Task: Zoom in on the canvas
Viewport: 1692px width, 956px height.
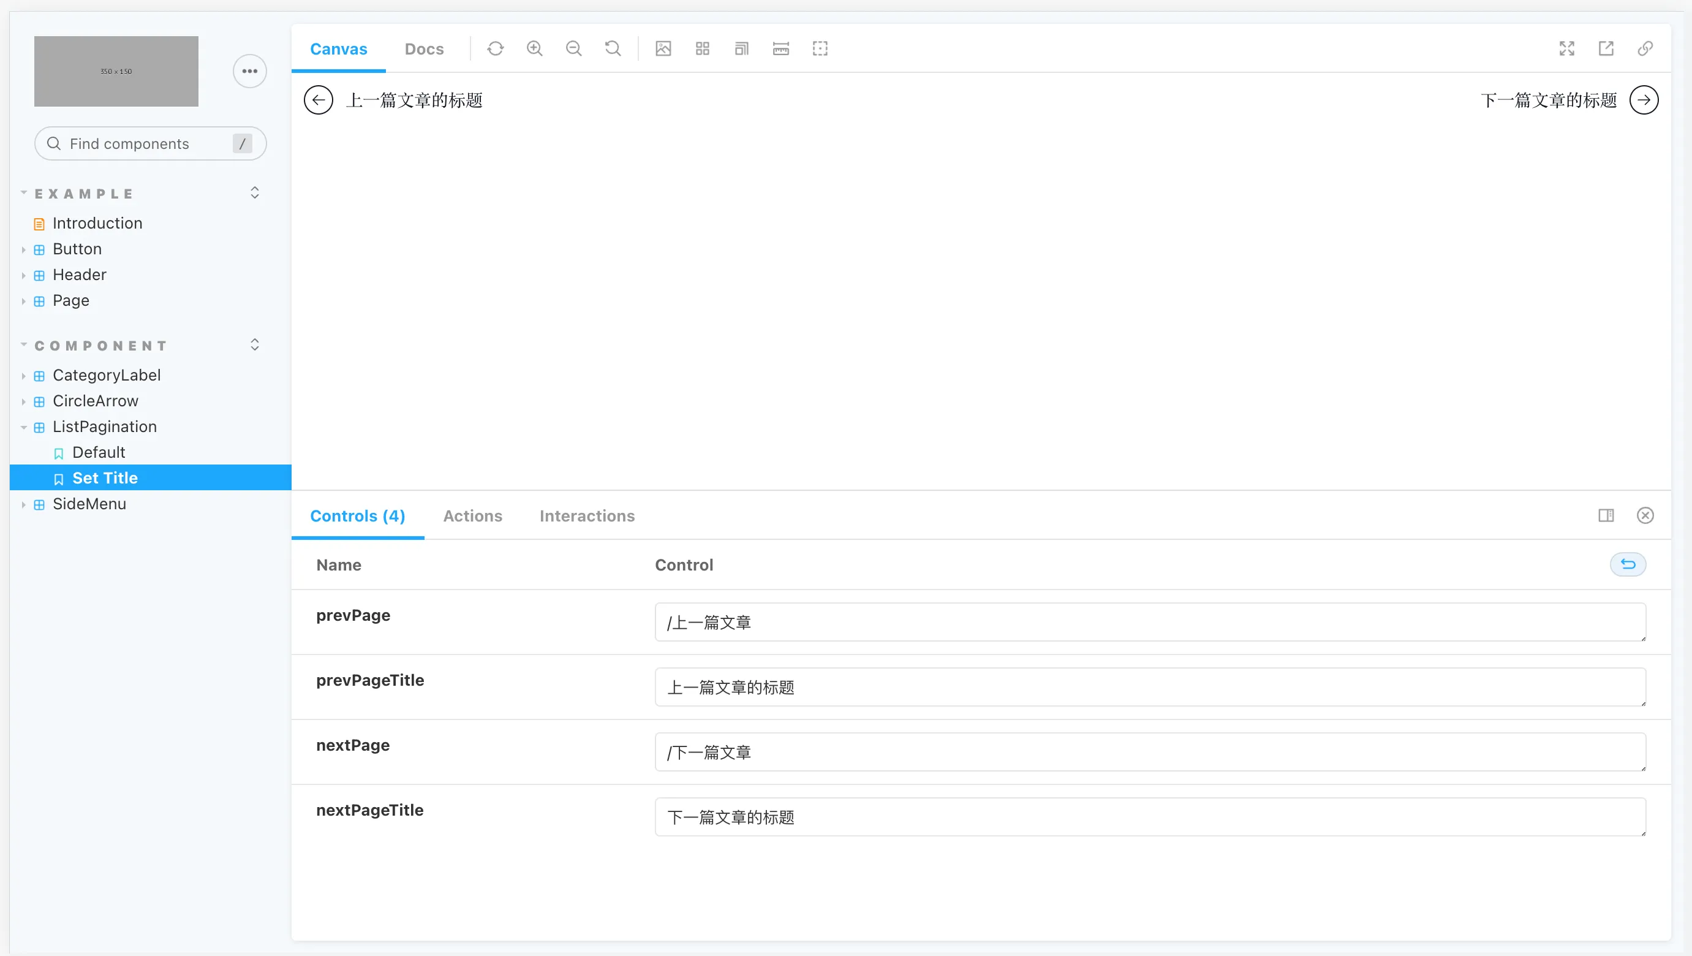Action: [x=535, y=48]
